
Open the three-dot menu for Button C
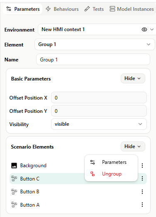point(142,178)
